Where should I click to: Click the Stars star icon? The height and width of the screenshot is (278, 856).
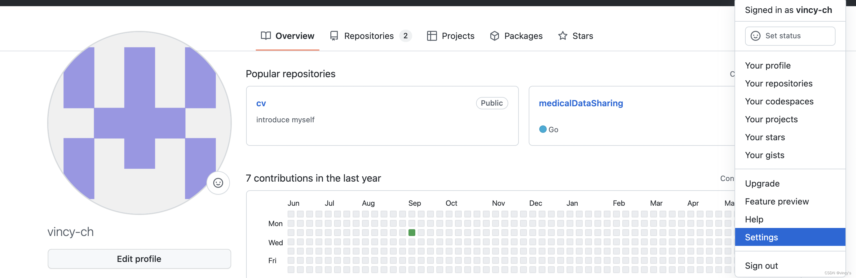(563, 36)
